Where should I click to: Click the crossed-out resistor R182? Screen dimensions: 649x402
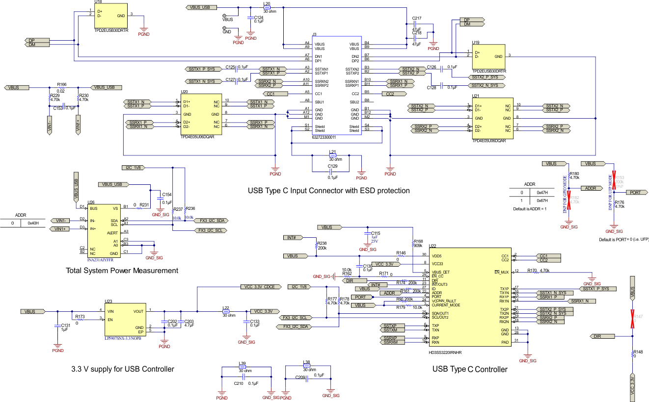[x=570, y=200]
